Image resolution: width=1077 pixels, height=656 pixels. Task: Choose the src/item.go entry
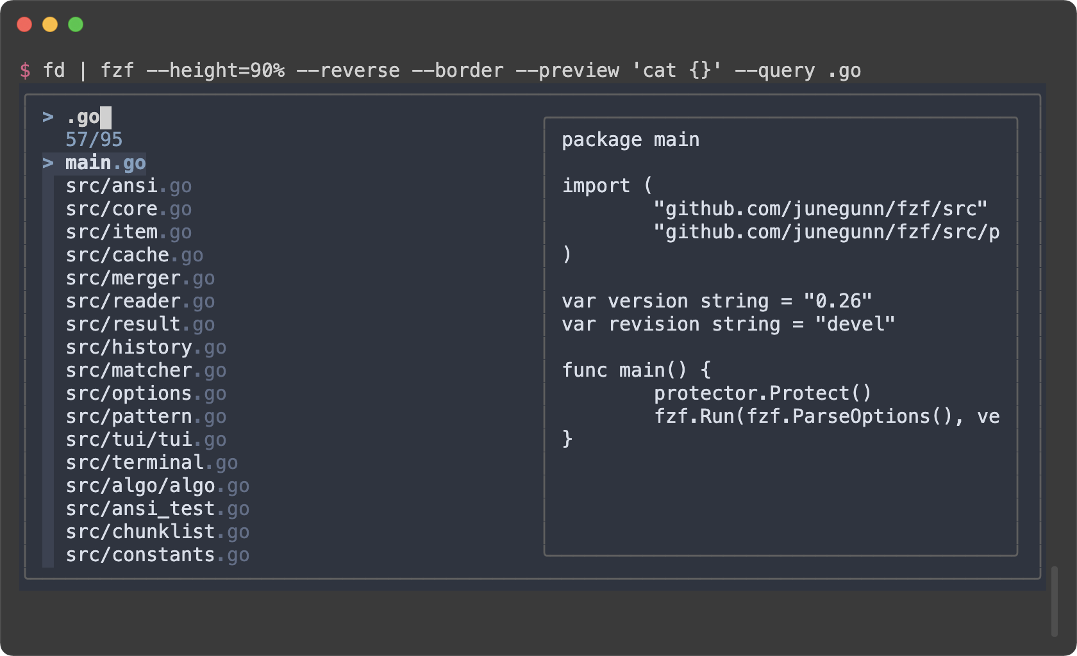(128, 232)
